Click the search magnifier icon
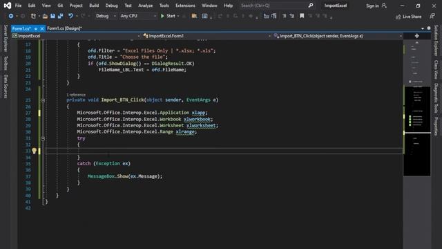Image resolution: width=442 pixels, height=249 pixels. (x=310, y=6)
